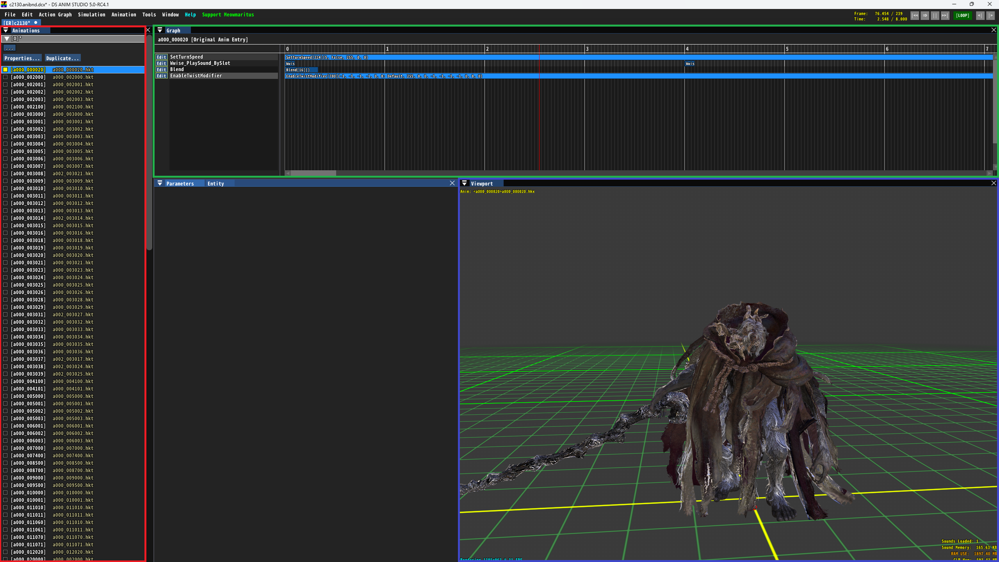Edit the EnableTwistModifier track
999x562 pixels.
click(161, 76)
